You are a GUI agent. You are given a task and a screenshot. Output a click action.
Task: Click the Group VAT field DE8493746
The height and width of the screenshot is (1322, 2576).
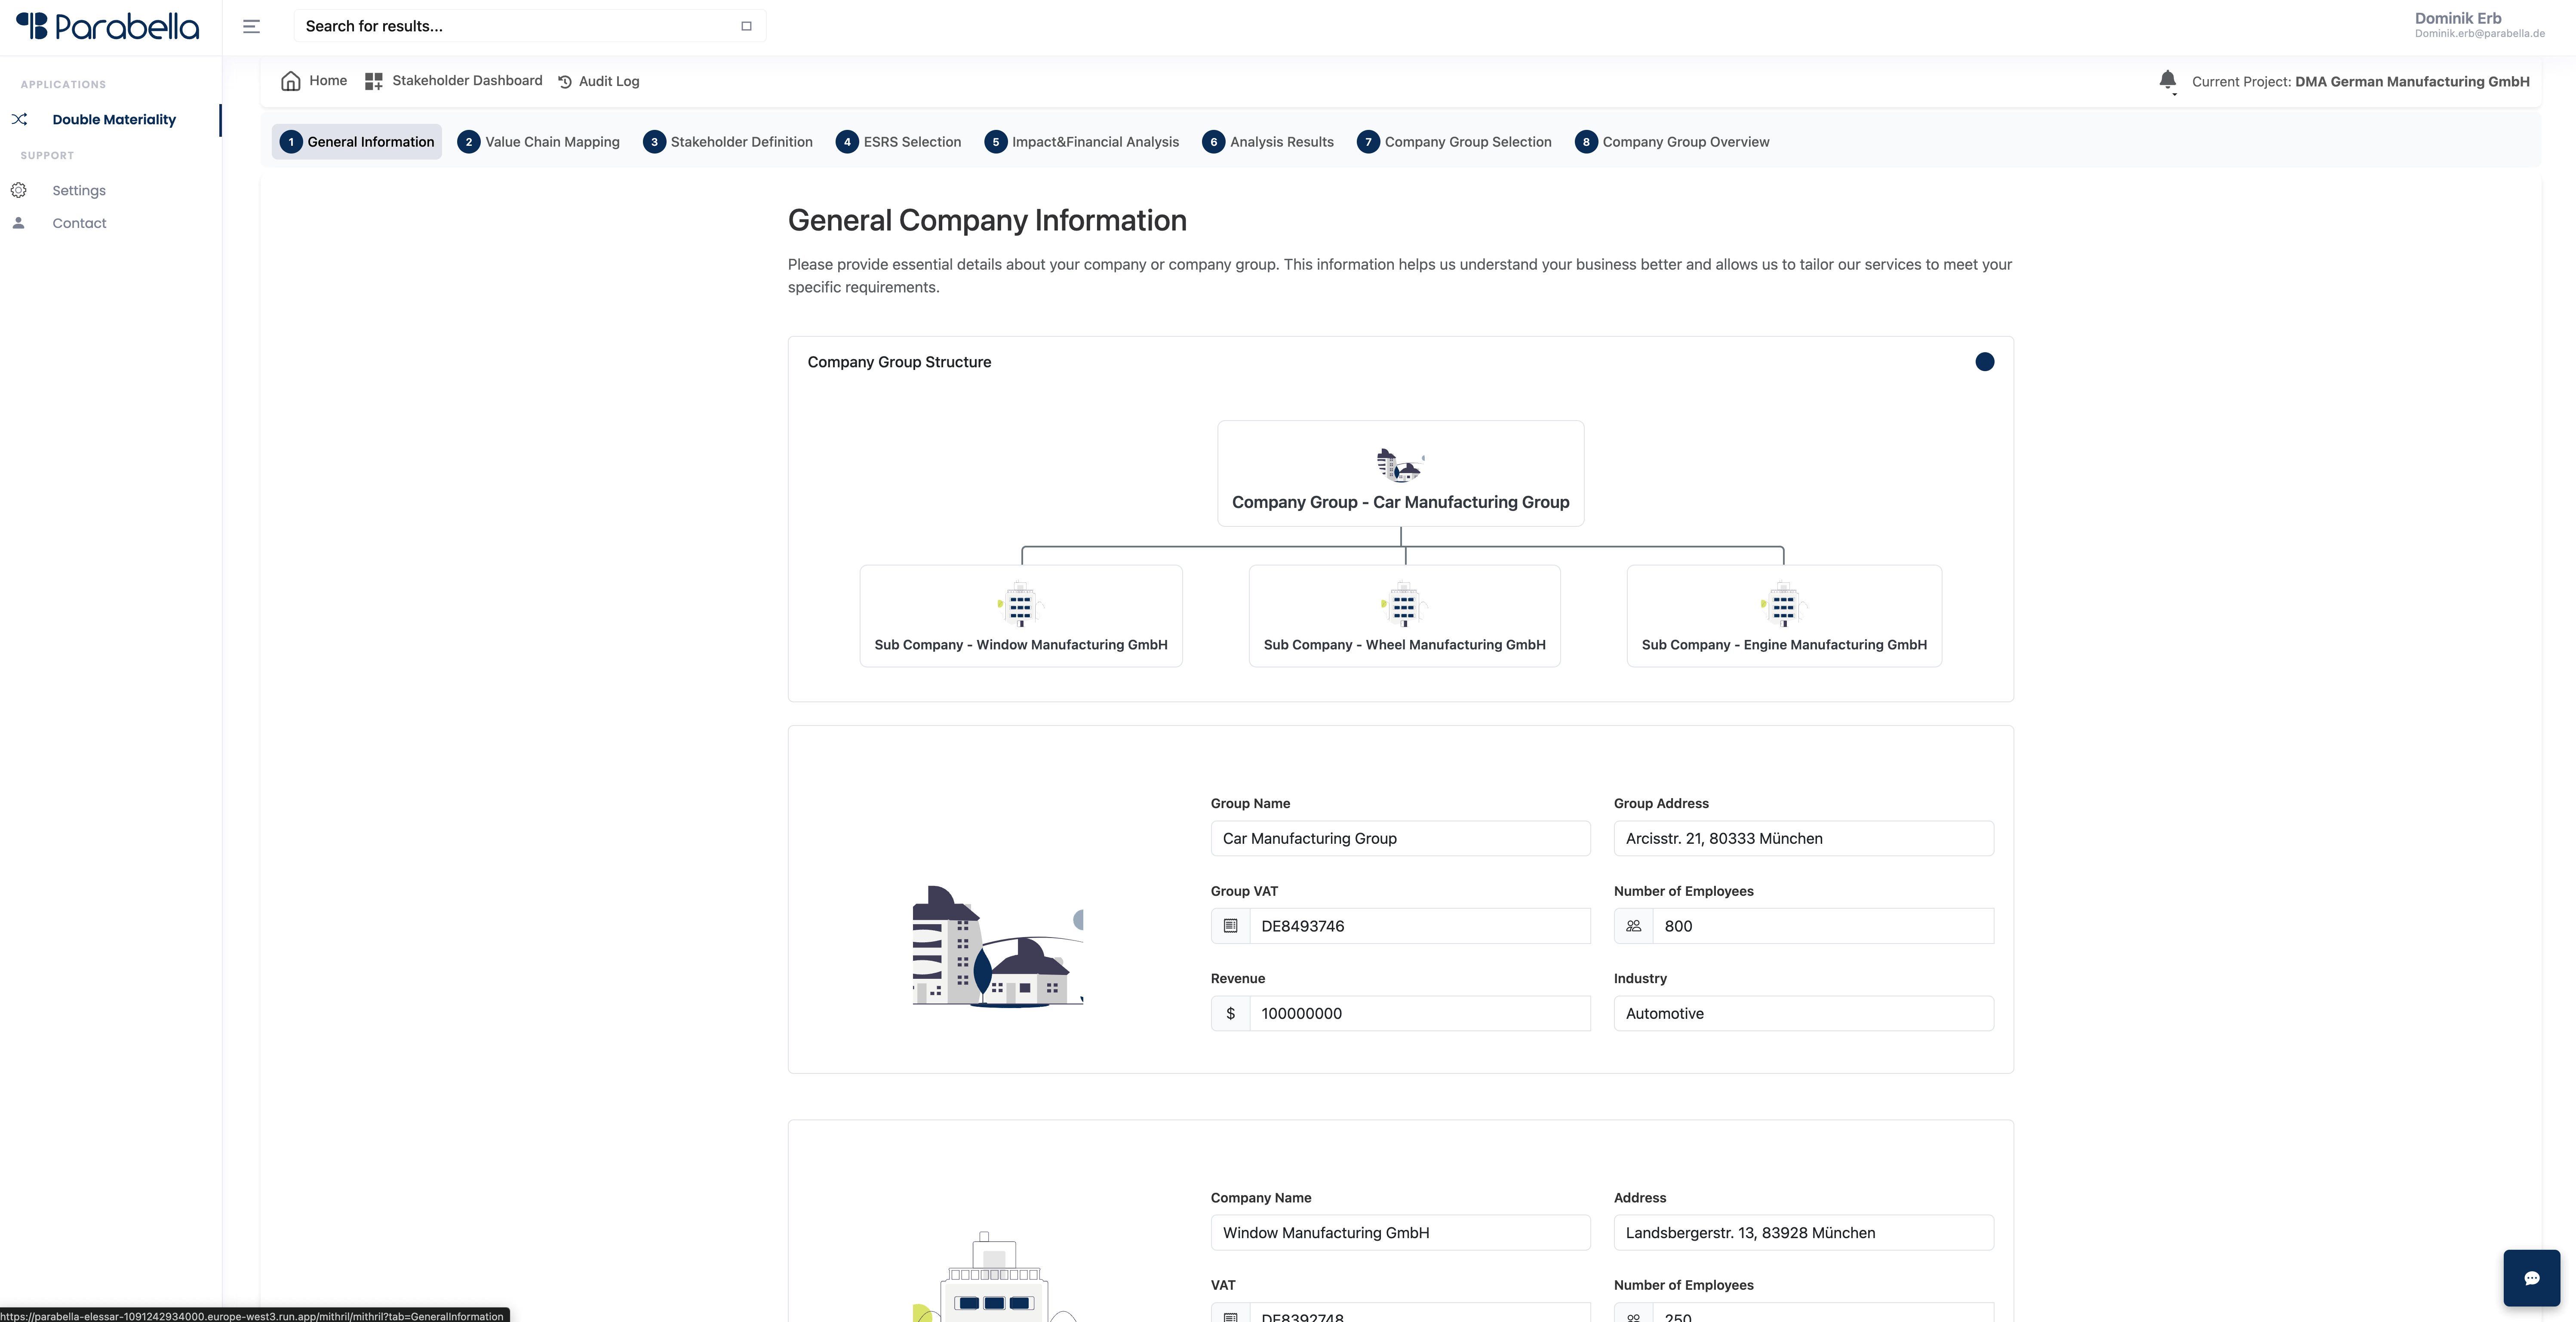1419,926
